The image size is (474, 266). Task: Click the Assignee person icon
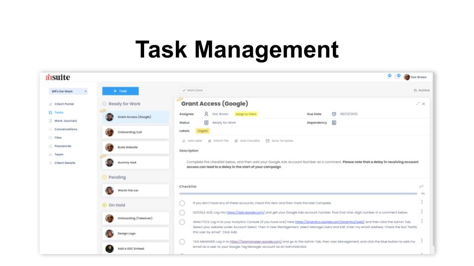coord(206,114)
